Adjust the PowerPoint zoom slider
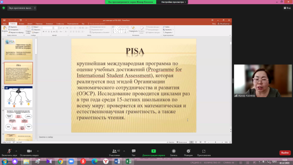 point(215,142)
